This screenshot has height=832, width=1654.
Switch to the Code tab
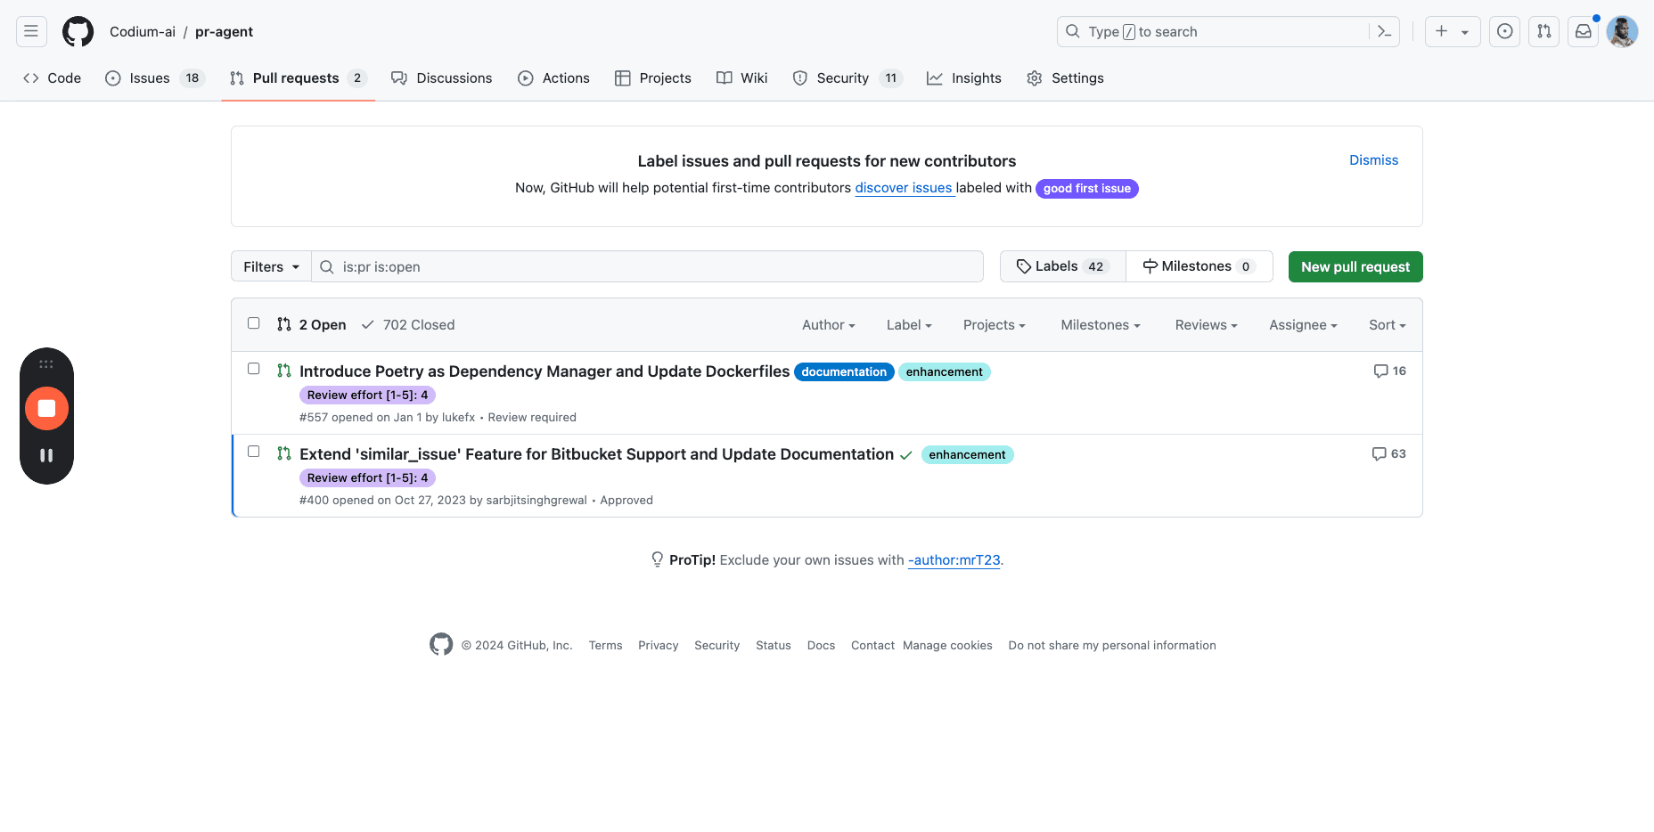(53, 78)
